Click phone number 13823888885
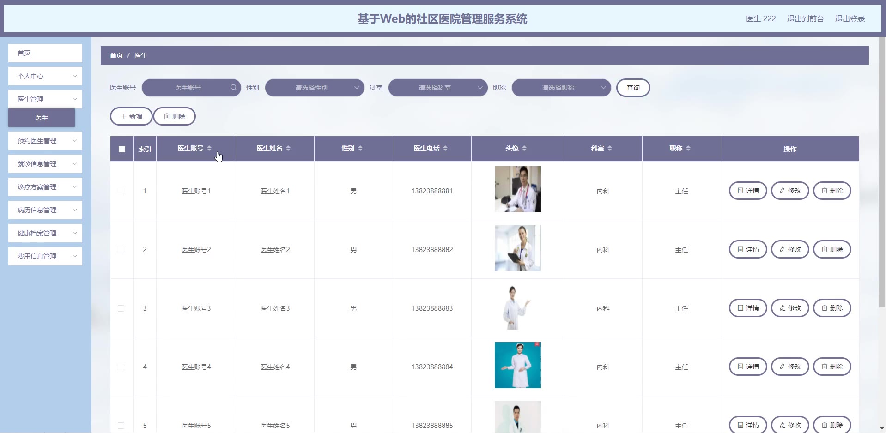Viewport: 886px width, 433px height. (432, 426)
